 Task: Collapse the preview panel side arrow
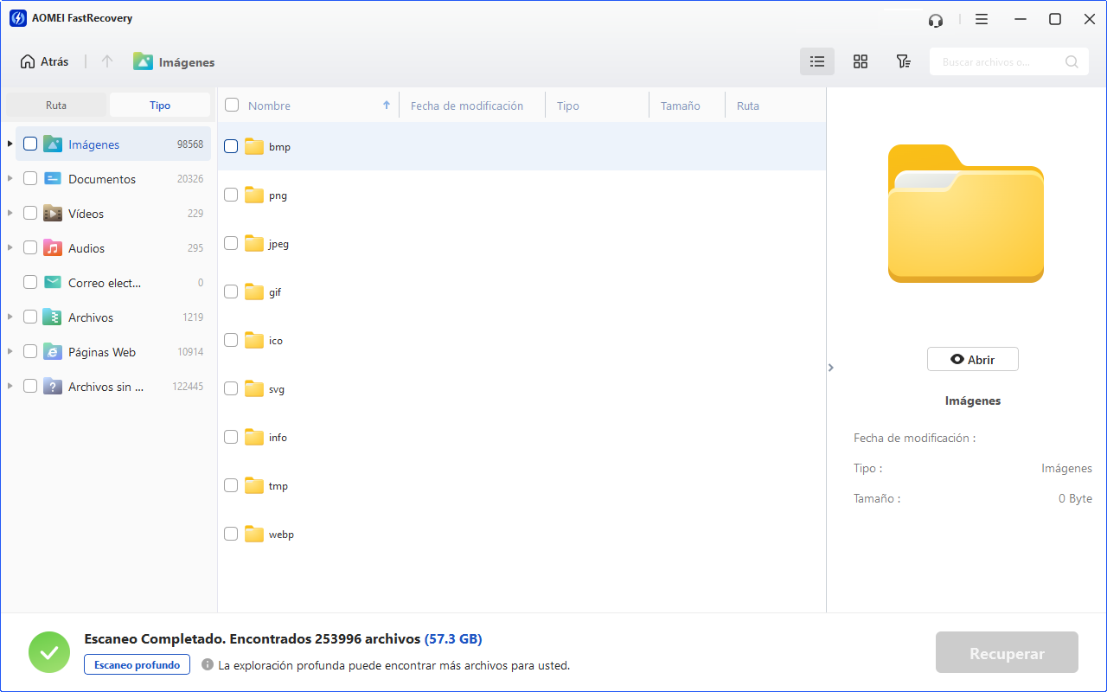(830, 368)
